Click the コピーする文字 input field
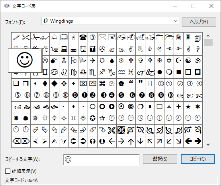 coord(102,159)
